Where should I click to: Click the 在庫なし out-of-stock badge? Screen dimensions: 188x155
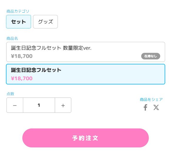150,56
